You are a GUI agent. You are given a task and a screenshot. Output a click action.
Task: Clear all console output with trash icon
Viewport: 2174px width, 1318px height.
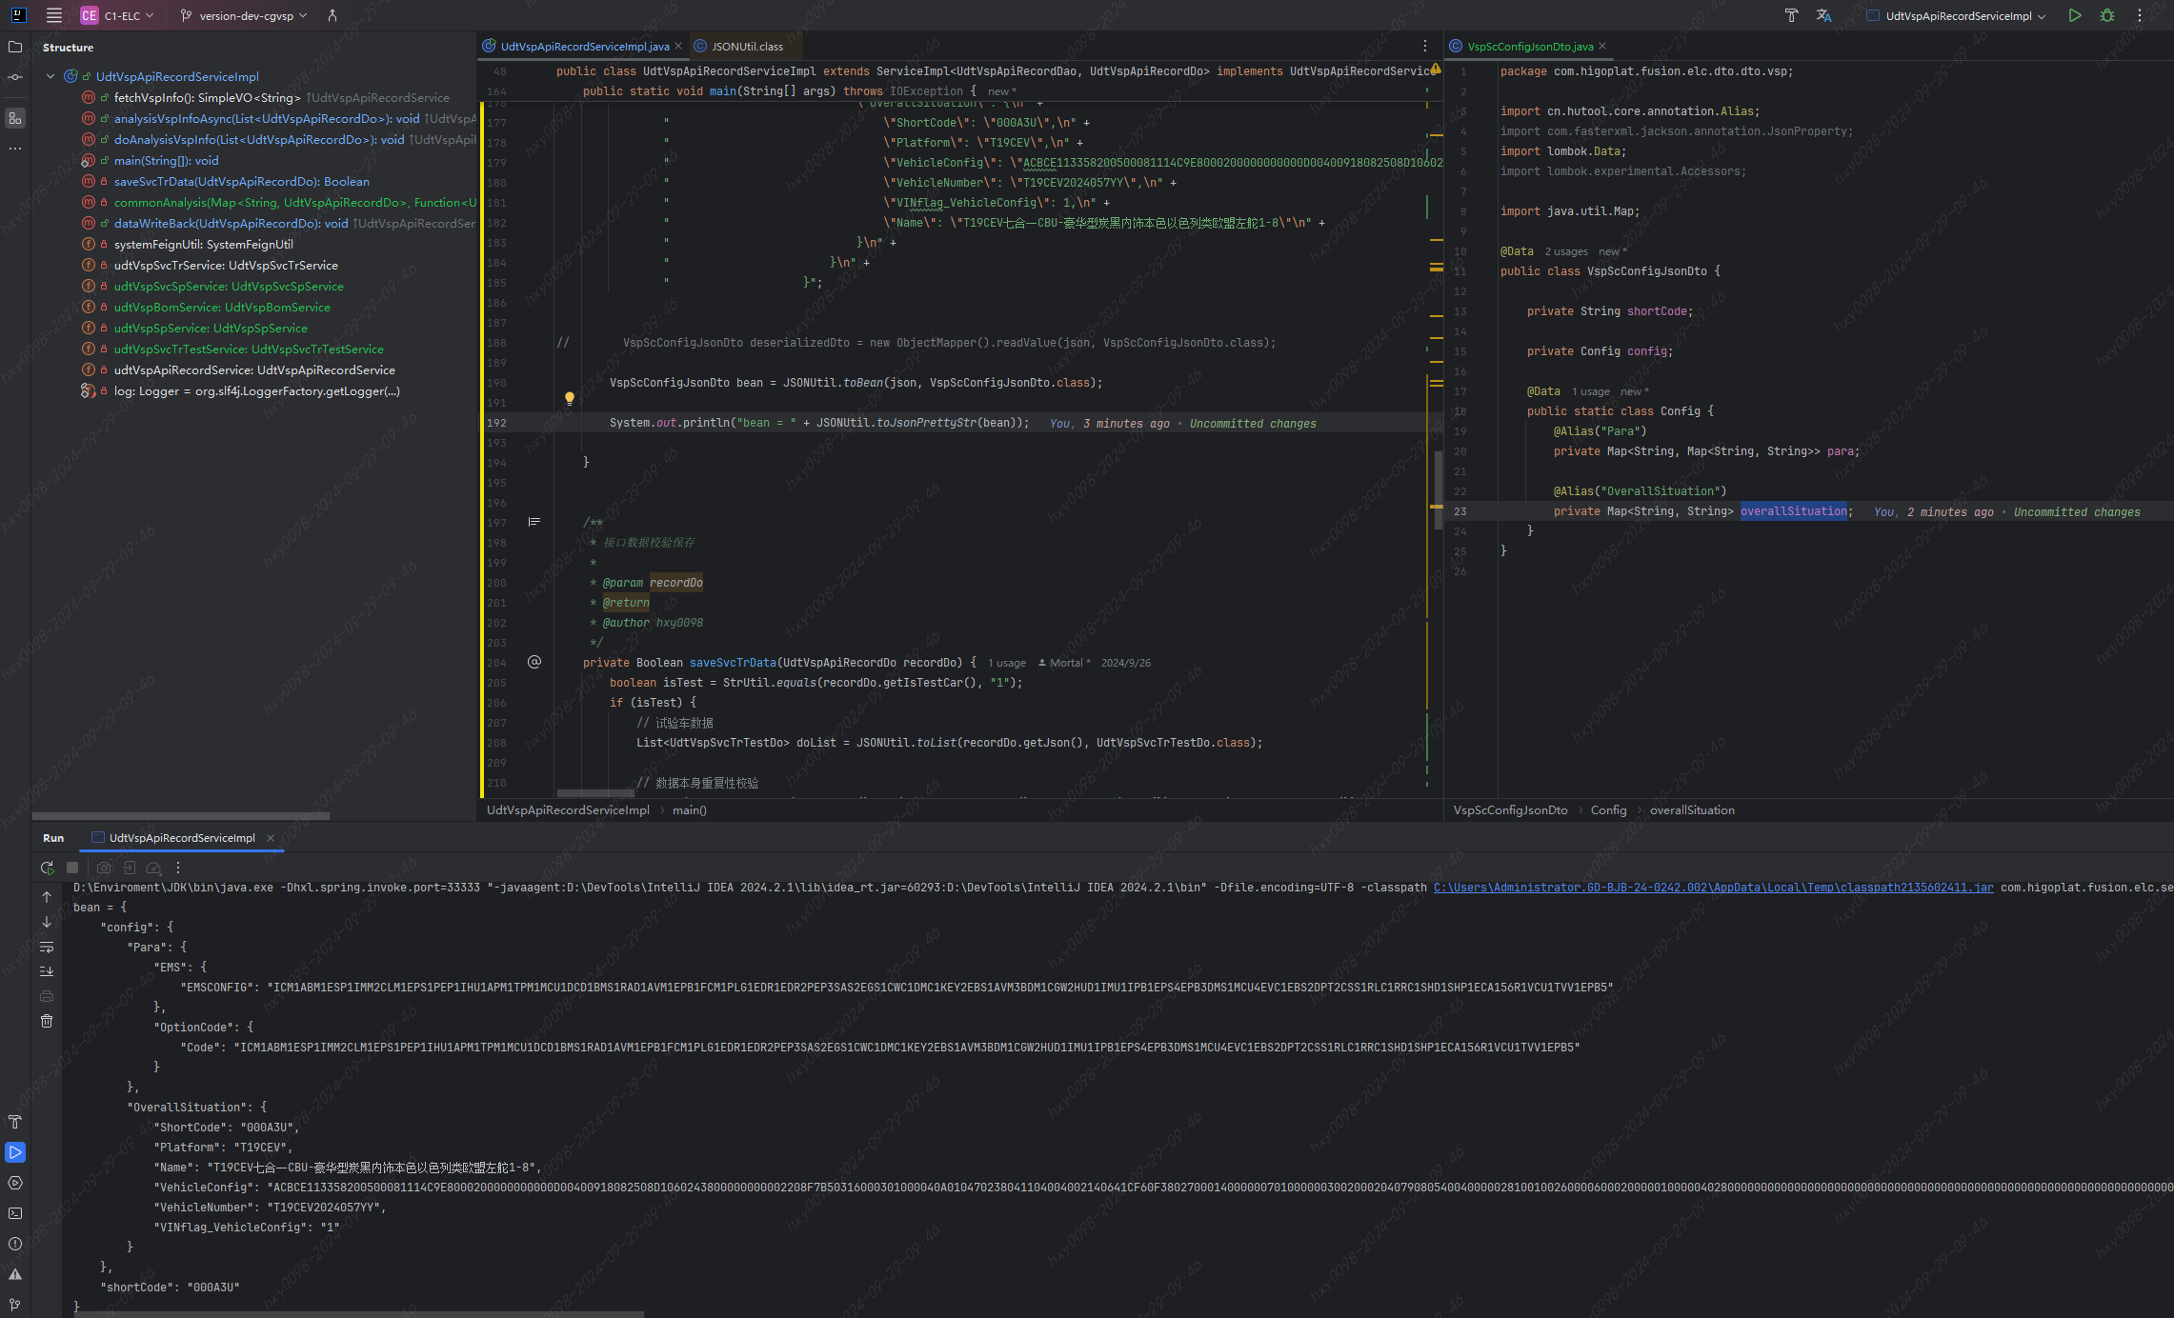click(47, 1021)
